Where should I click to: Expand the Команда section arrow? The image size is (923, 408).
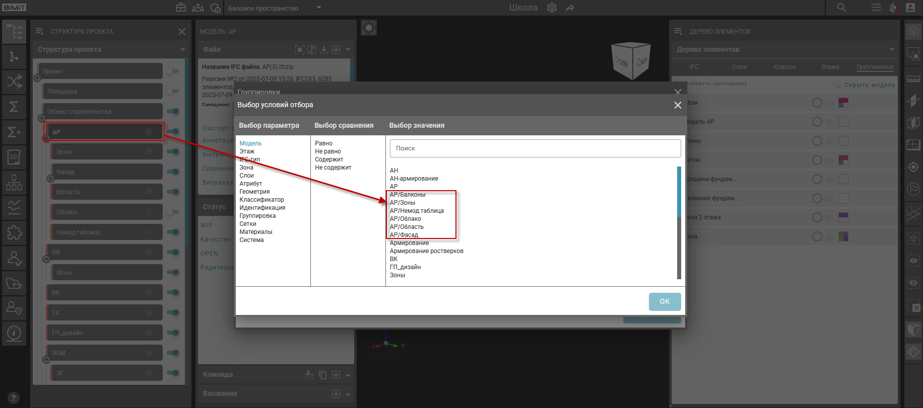tap(348, 375)
